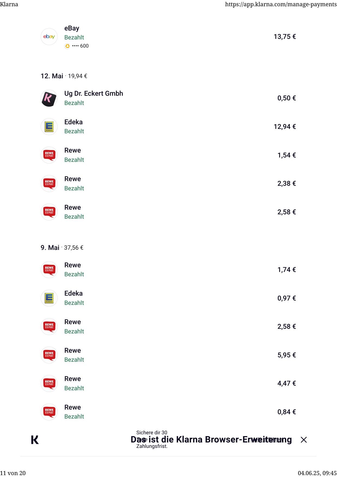Click the 1,74 € Rewe amount

tap(286, 270)
